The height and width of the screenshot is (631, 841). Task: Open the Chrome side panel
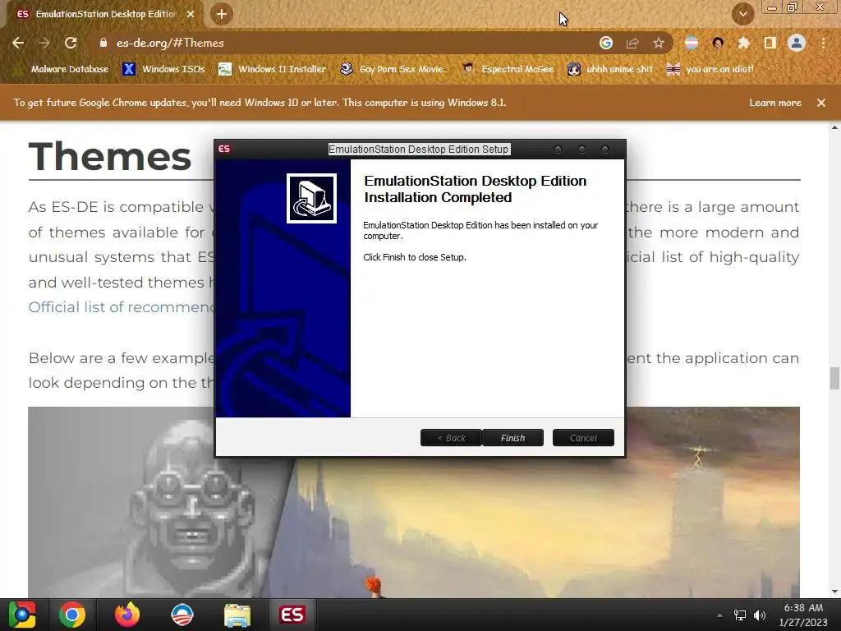tap(770, 43)
